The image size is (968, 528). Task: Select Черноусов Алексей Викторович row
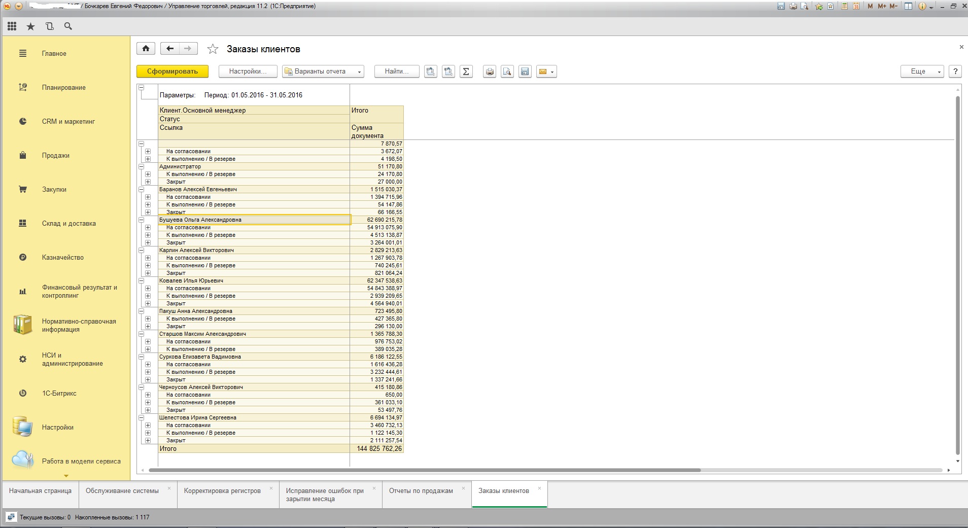254,387
